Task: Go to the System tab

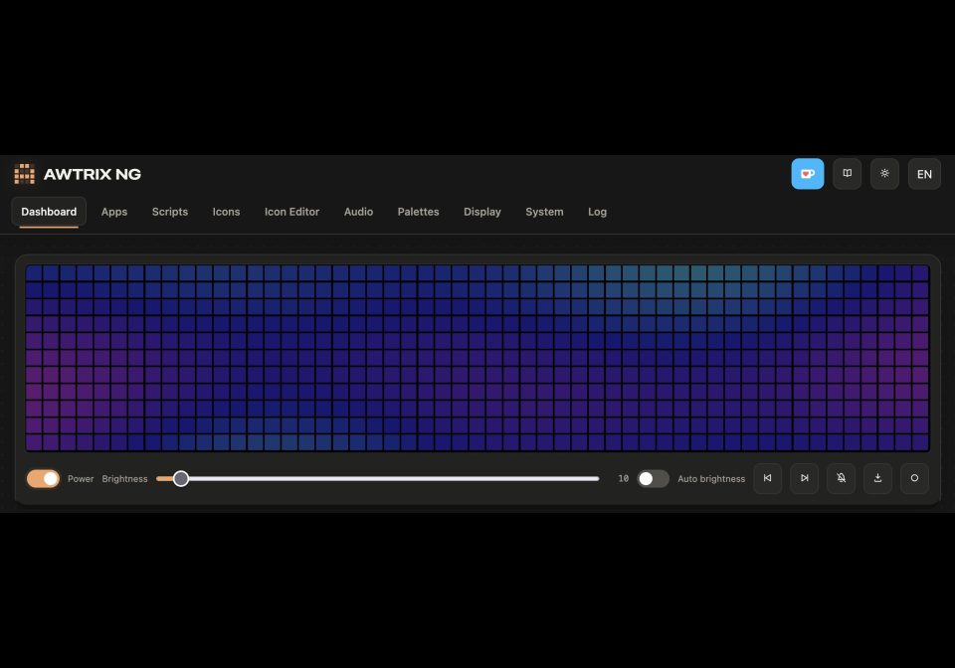Action: tap(544, 212)
